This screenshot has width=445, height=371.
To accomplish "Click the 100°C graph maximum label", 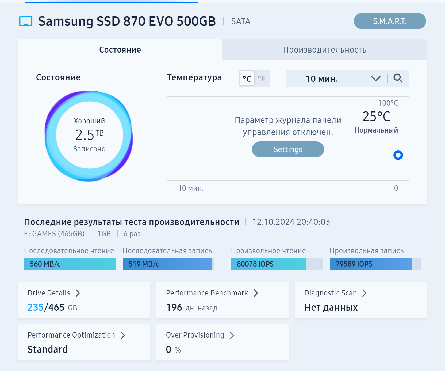I will coord(388,103).
